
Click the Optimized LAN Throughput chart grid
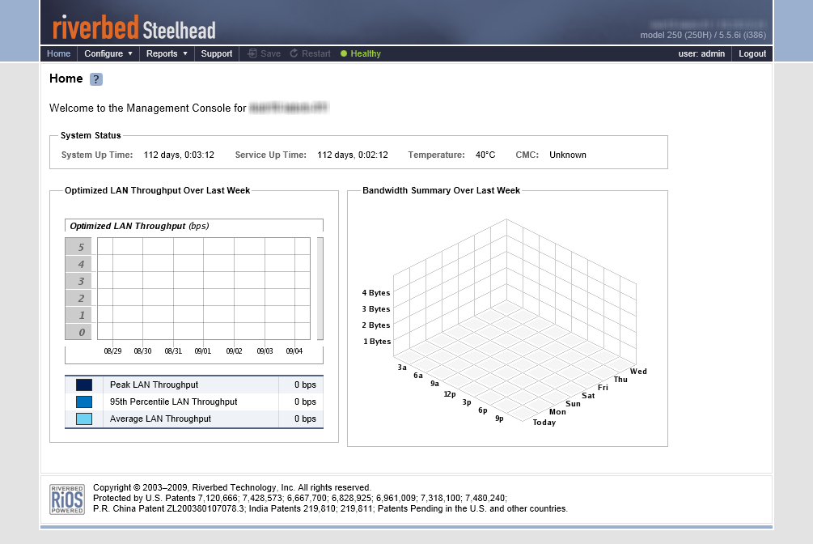(x=204, y=289)
